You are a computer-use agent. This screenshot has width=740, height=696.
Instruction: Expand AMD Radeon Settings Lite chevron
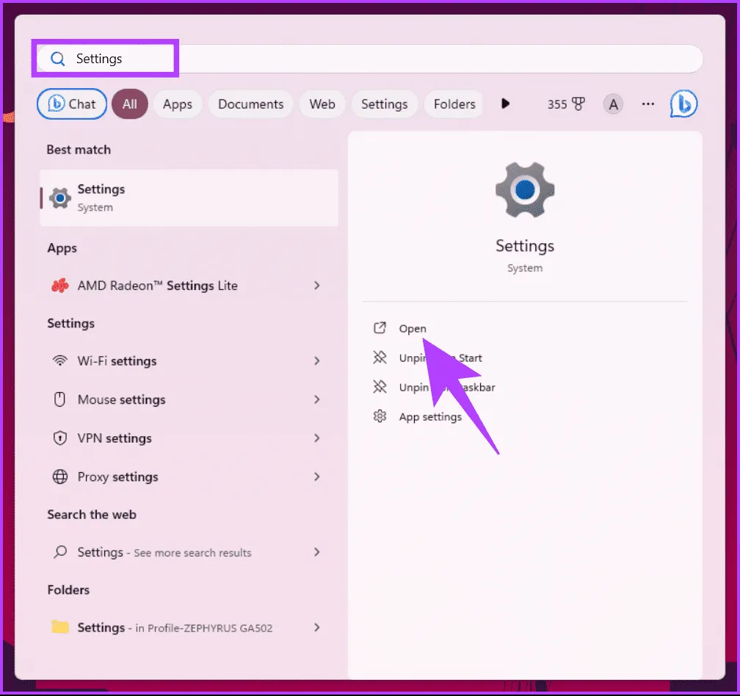317,286
